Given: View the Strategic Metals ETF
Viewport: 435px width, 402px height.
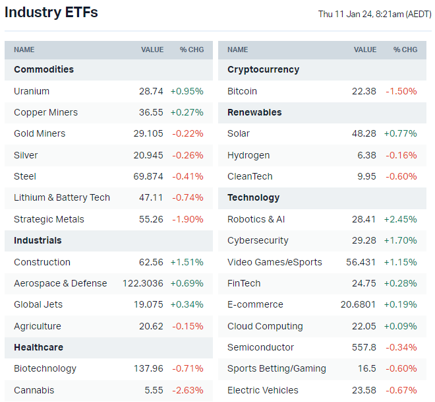Looking at the screenshot, I should 49,219.
